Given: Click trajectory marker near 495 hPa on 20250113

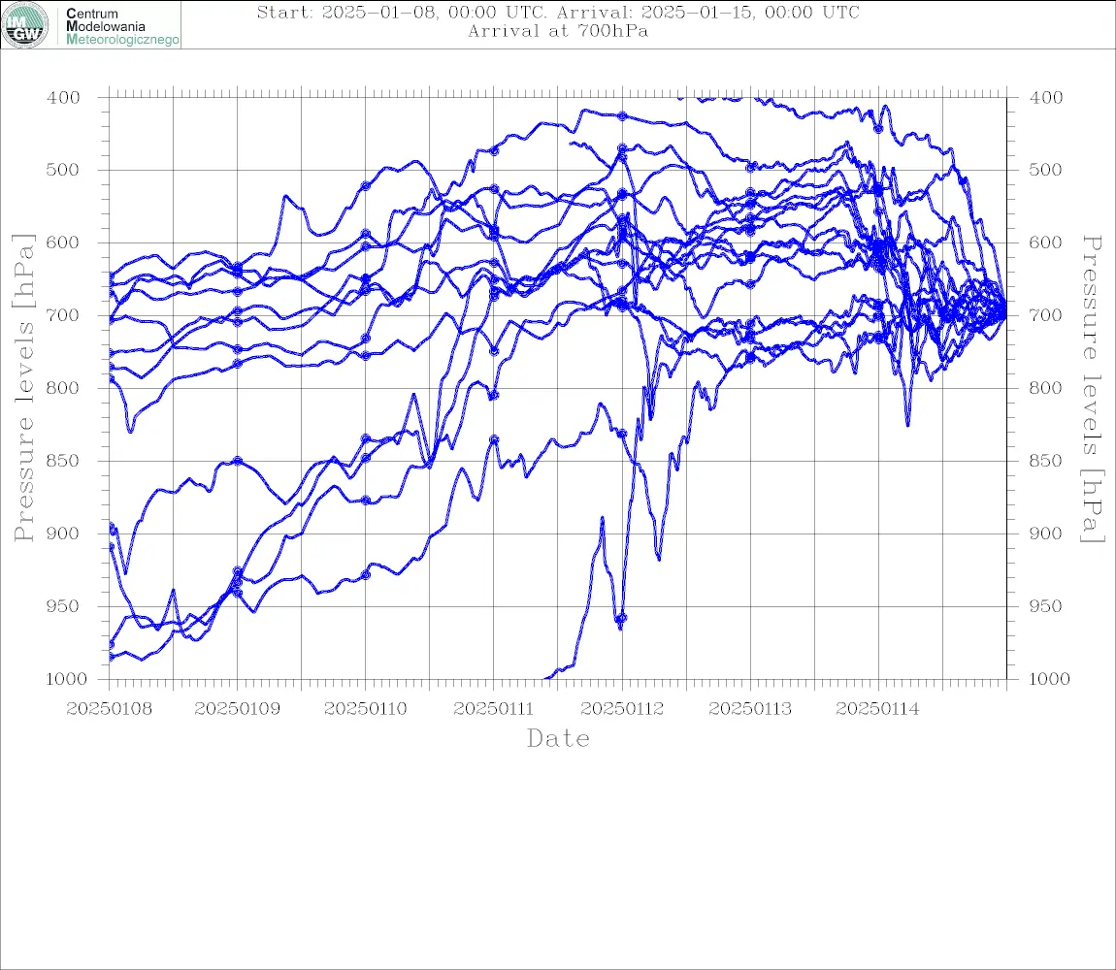Looking at the screenshot, I should pyautogui.click(x=750, y=167).
